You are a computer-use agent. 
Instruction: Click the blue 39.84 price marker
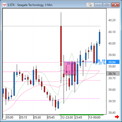tap(113, 62)
